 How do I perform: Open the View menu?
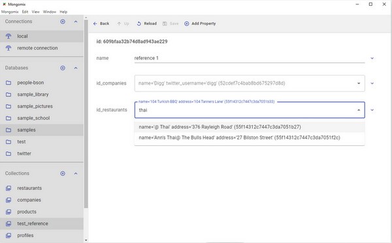point(35,12)
